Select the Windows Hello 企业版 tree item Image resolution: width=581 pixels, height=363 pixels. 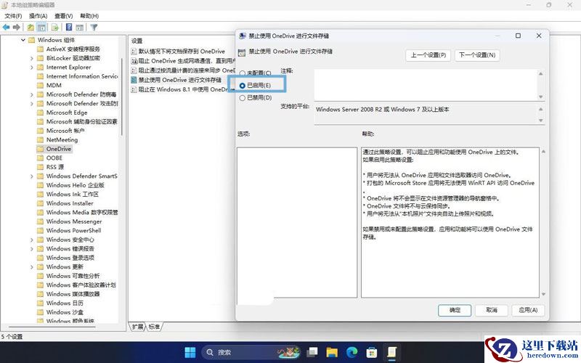tap(76, 185)
